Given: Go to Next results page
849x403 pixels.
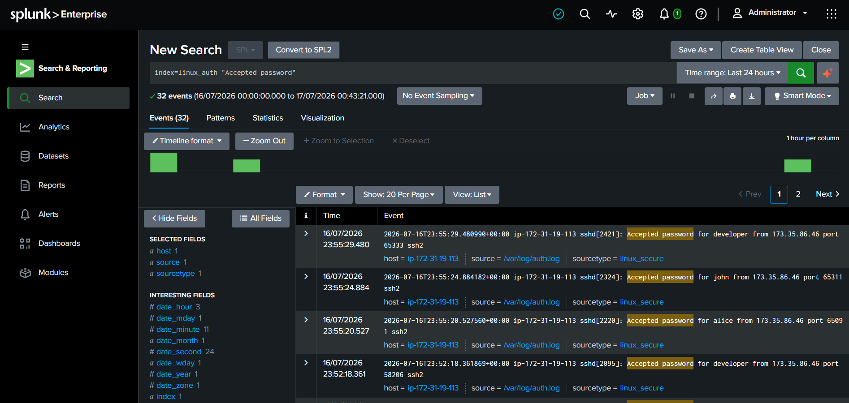Looking at the screenshot, I should tap(827, 194).
